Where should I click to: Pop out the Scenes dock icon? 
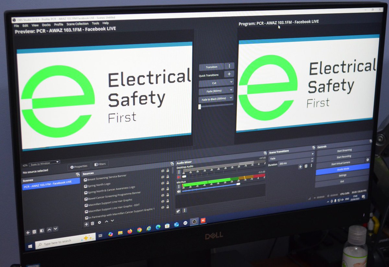[77, 175]
